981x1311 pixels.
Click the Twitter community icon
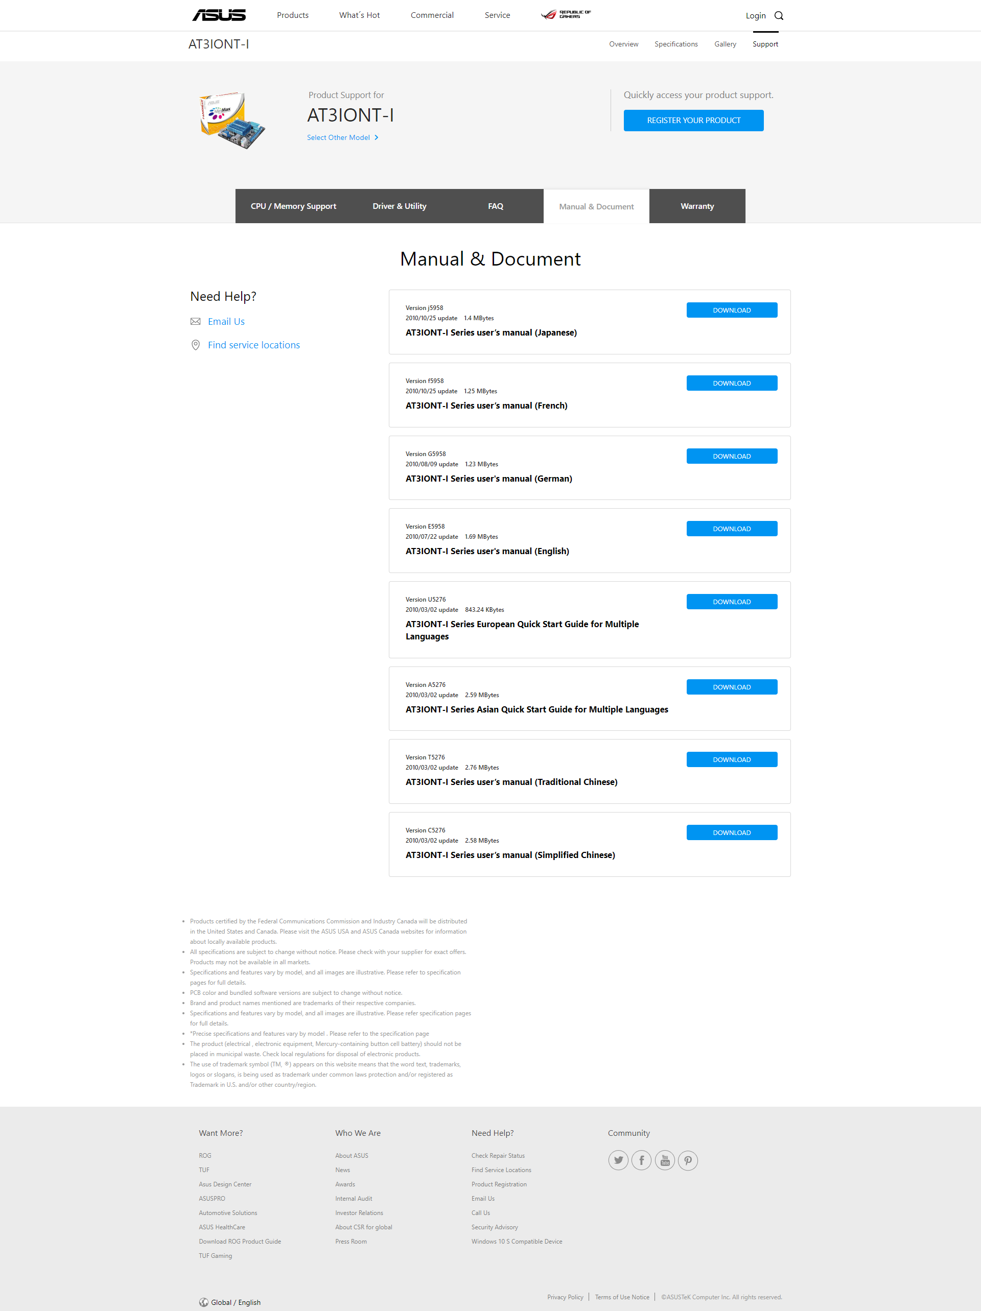pyautogui.click(x=618, y=1160)
